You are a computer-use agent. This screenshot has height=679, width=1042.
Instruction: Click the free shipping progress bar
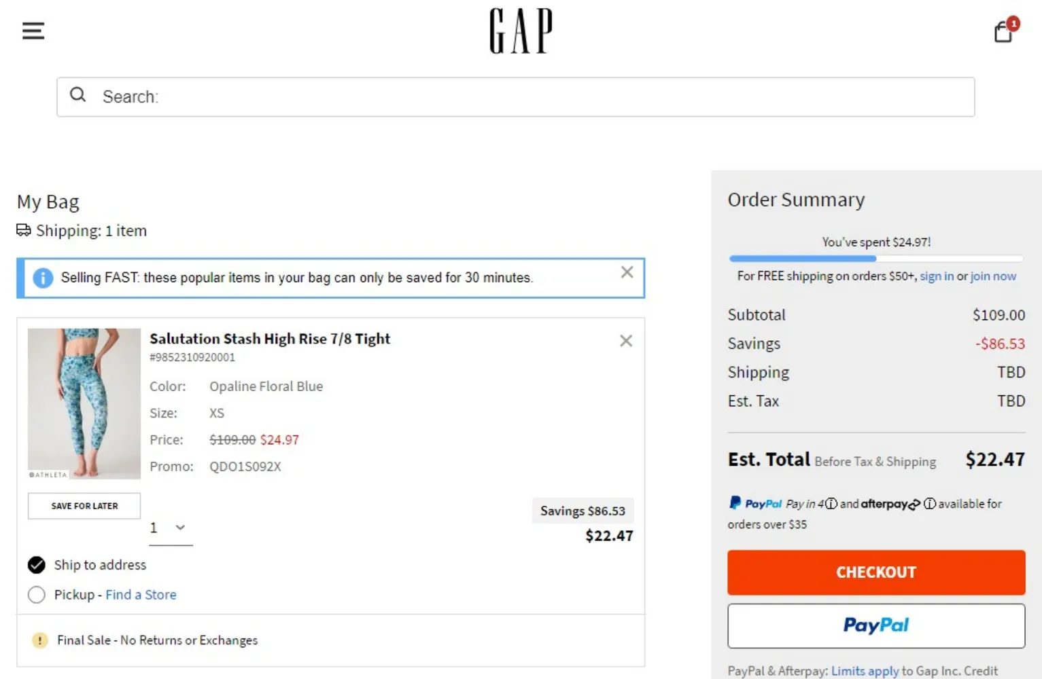point(875,259)
